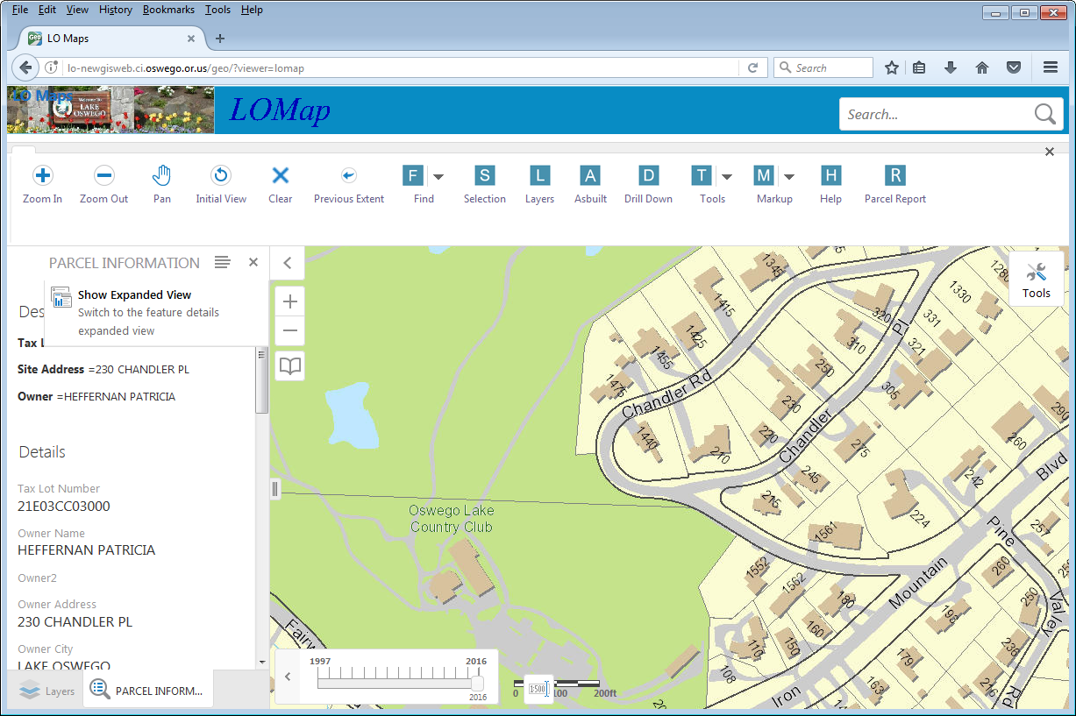This screenshot has width=1076, height=716.
Task: Expand the Tools dropdown arrow in toolbar
Action: [x=727, y=176]
